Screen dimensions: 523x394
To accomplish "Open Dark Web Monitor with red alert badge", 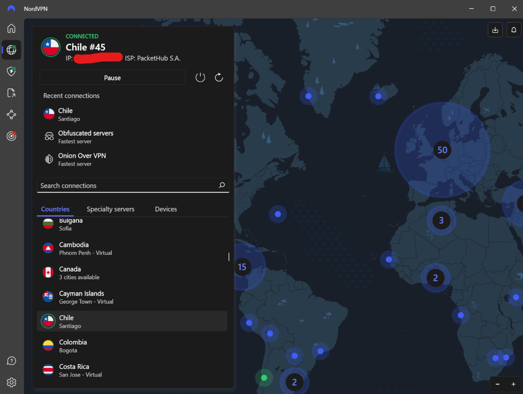I will click(11, 136).
